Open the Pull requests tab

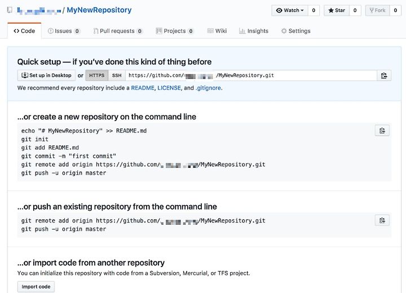118,31
